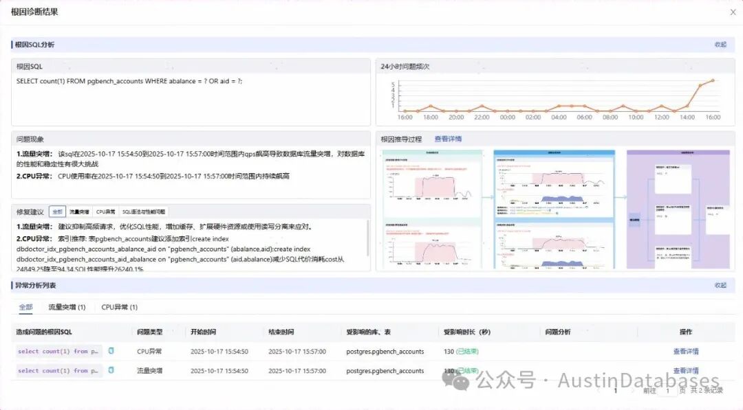Screen dimensions: 743x410
Task: Click the 2.CPU异常 line under 问题现象
Action: pyautogui.click(x=153, y=176)
